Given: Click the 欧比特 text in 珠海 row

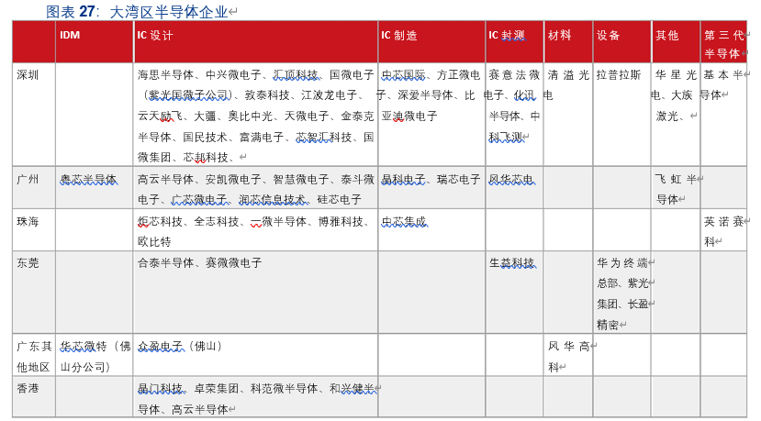Looking at the screenshot, I should (154, 241).
